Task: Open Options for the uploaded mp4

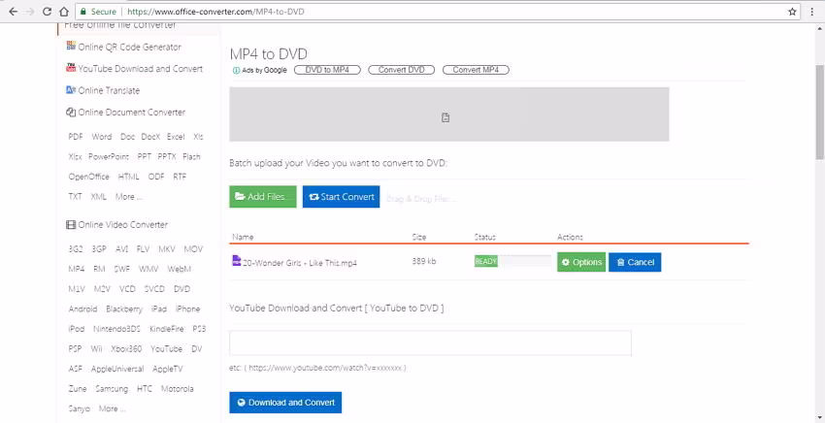Action: 581,262
